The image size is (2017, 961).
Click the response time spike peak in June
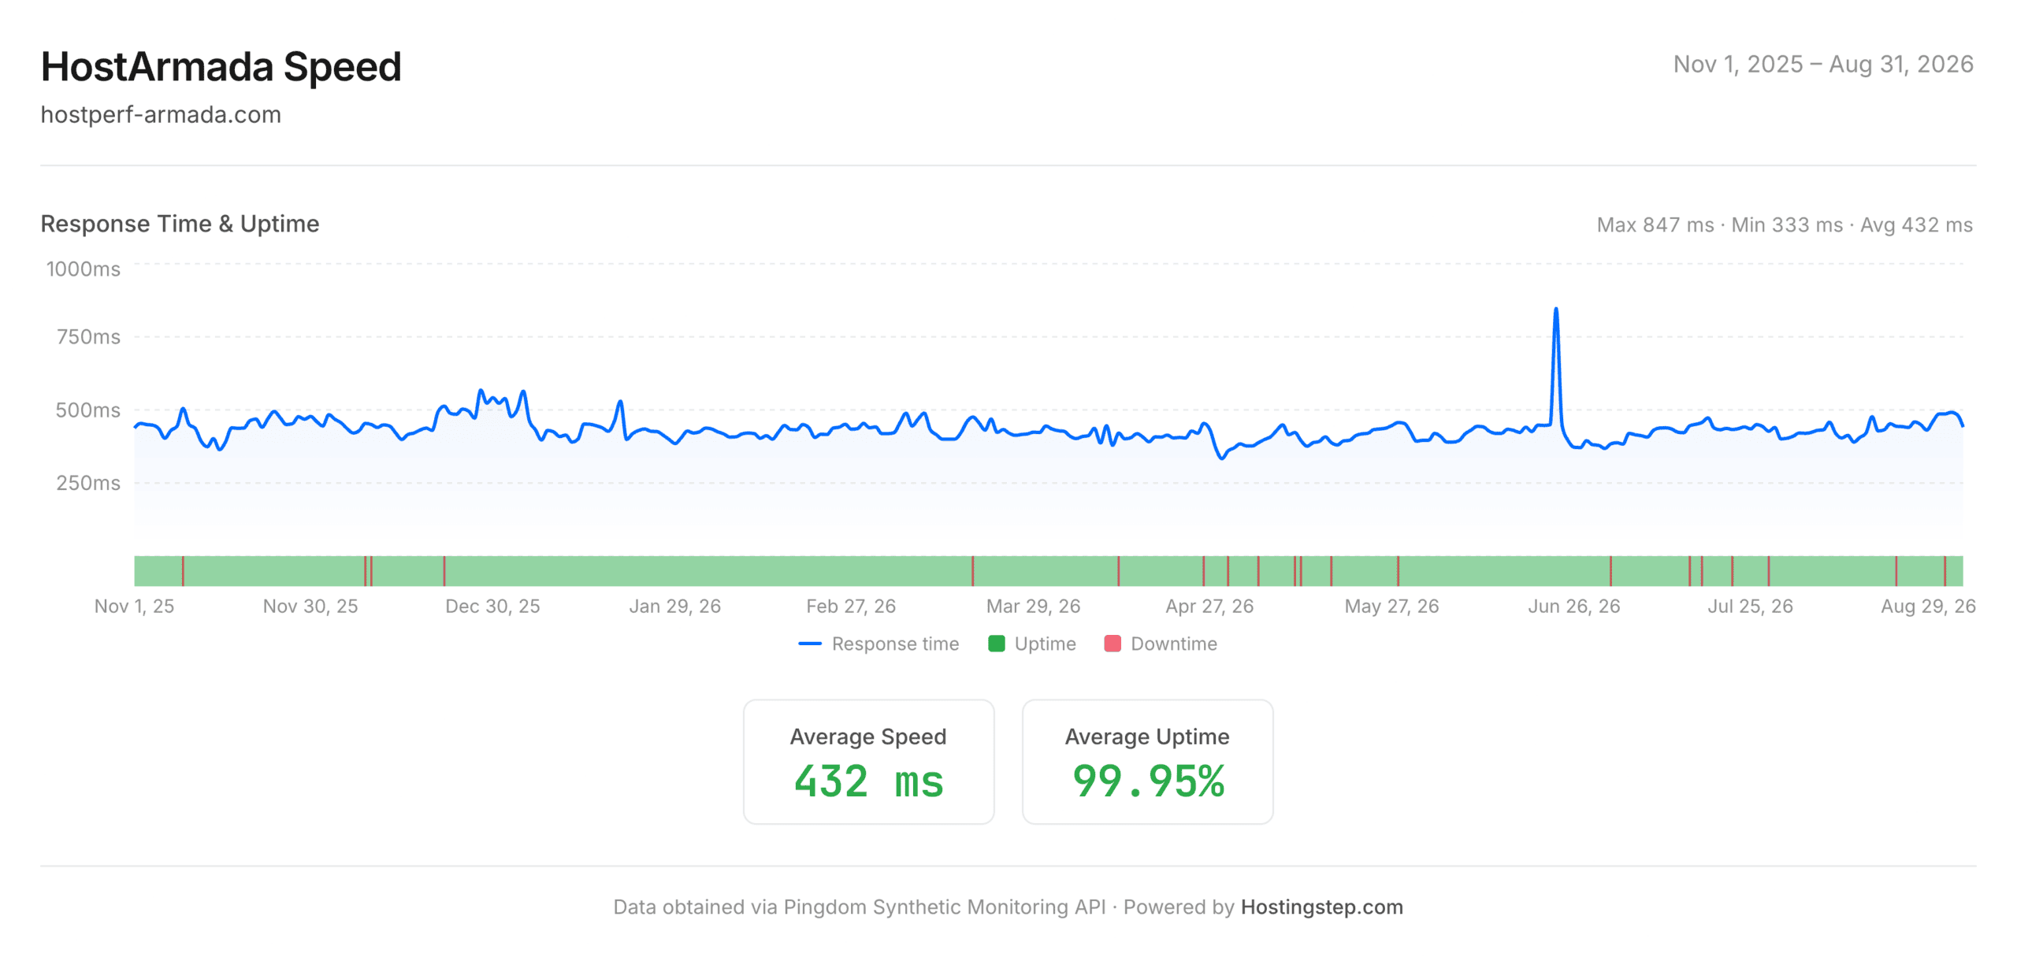tap(1556, 310)
